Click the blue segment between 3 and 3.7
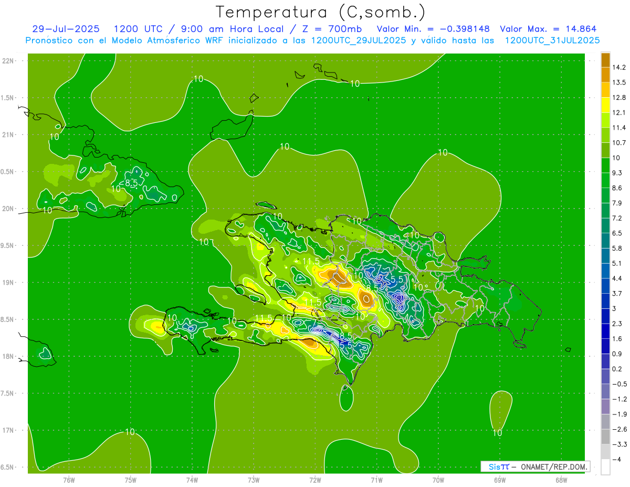The height and width of the screenshot is (487, 630). coord(605,301)
